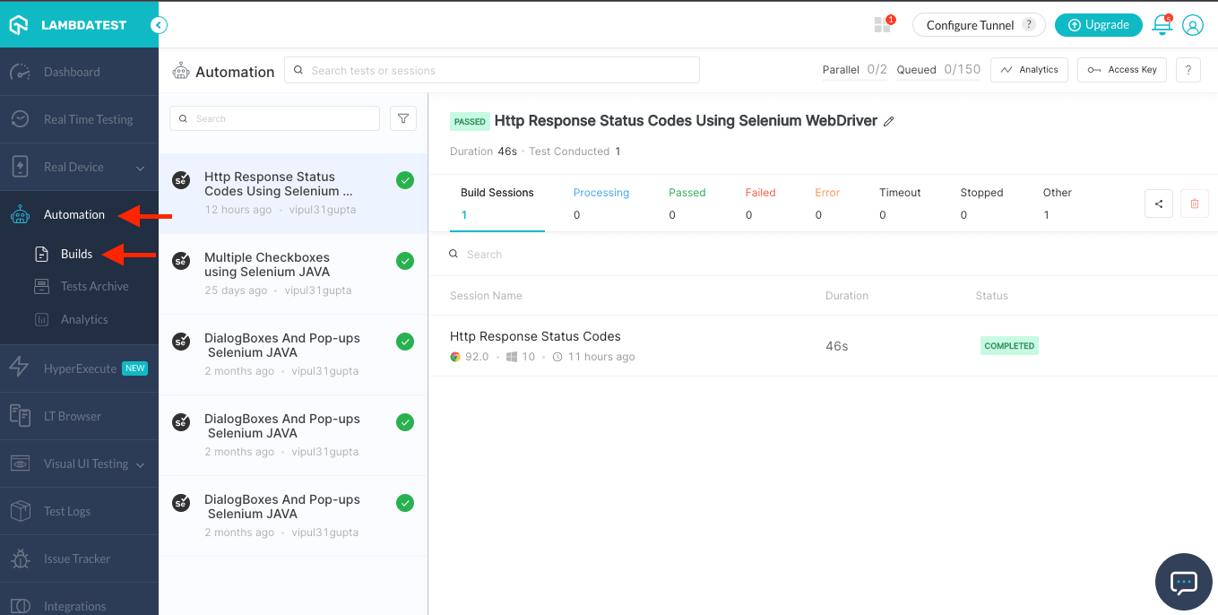
Task: Open Tests Archive in the sidebar
Action: click(94, 286)
